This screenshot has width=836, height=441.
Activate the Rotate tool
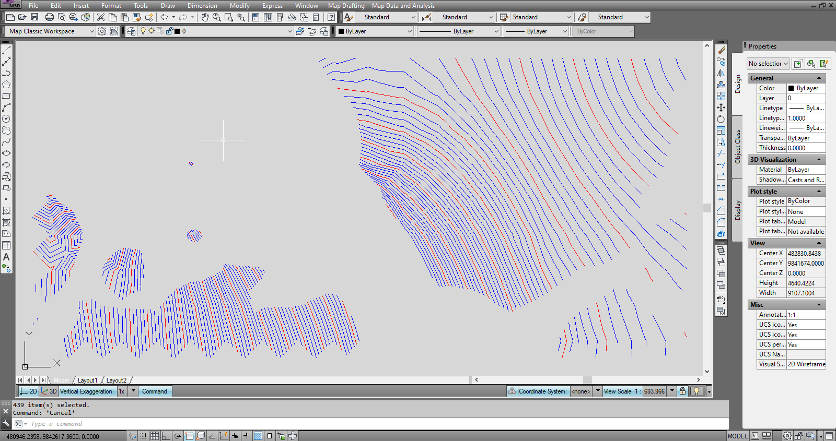pos(721,119)
